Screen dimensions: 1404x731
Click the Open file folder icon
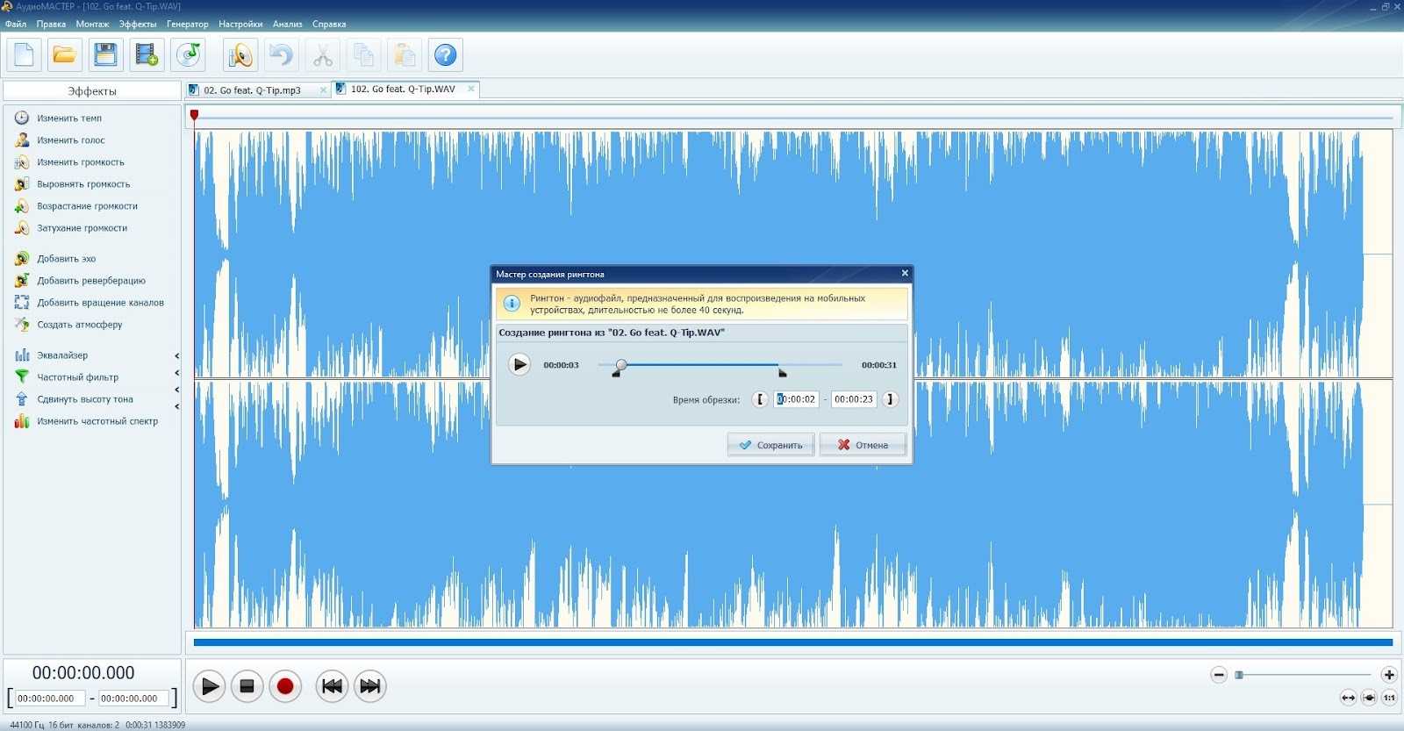tap(64, 55)
